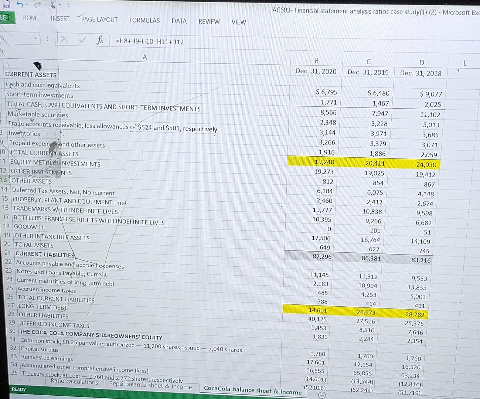Click the Cancel X in the formula bar
480x399 pixels.
tap(64, 40)
